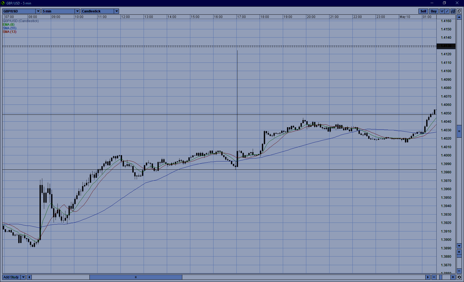This screenshot has height=282, width=464.
Task: Zoom in on the vertical price scale
Action: 459,252
